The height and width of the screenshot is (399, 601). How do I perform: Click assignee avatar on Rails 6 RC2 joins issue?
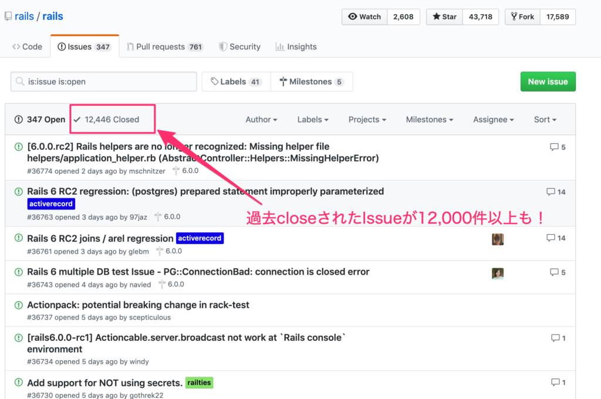pos(498,239)
